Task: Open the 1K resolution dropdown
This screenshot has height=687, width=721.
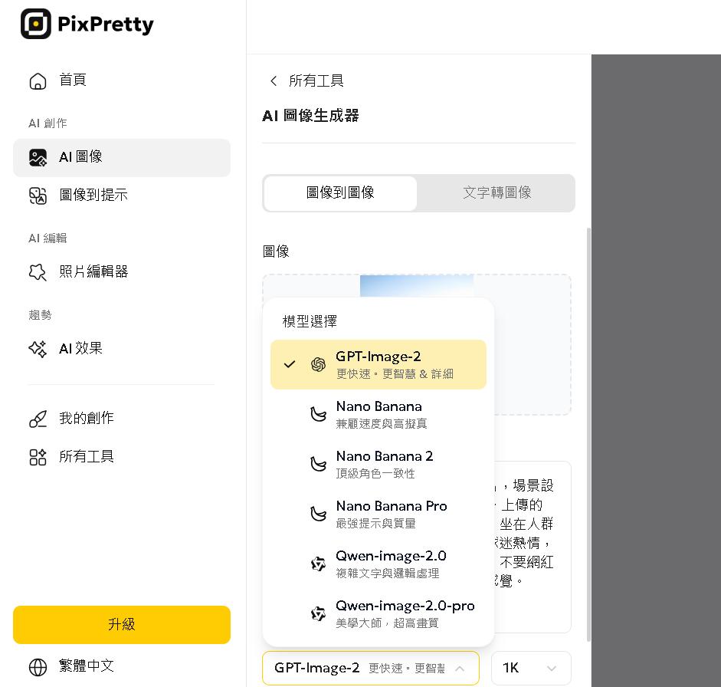Action: tap(531, 668)
